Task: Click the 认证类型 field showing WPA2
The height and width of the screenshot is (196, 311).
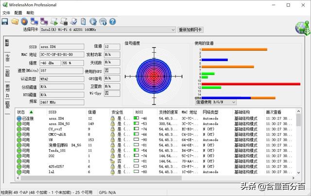Action: point(62,79)
